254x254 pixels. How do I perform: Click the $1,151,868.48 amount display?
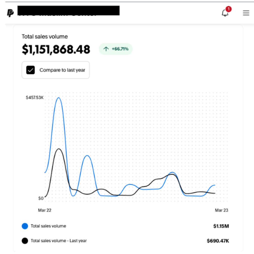point(56,50)
